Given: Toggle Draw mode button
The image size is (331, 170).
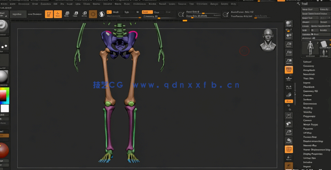Looking at the screenshot, I should point(58,14).
